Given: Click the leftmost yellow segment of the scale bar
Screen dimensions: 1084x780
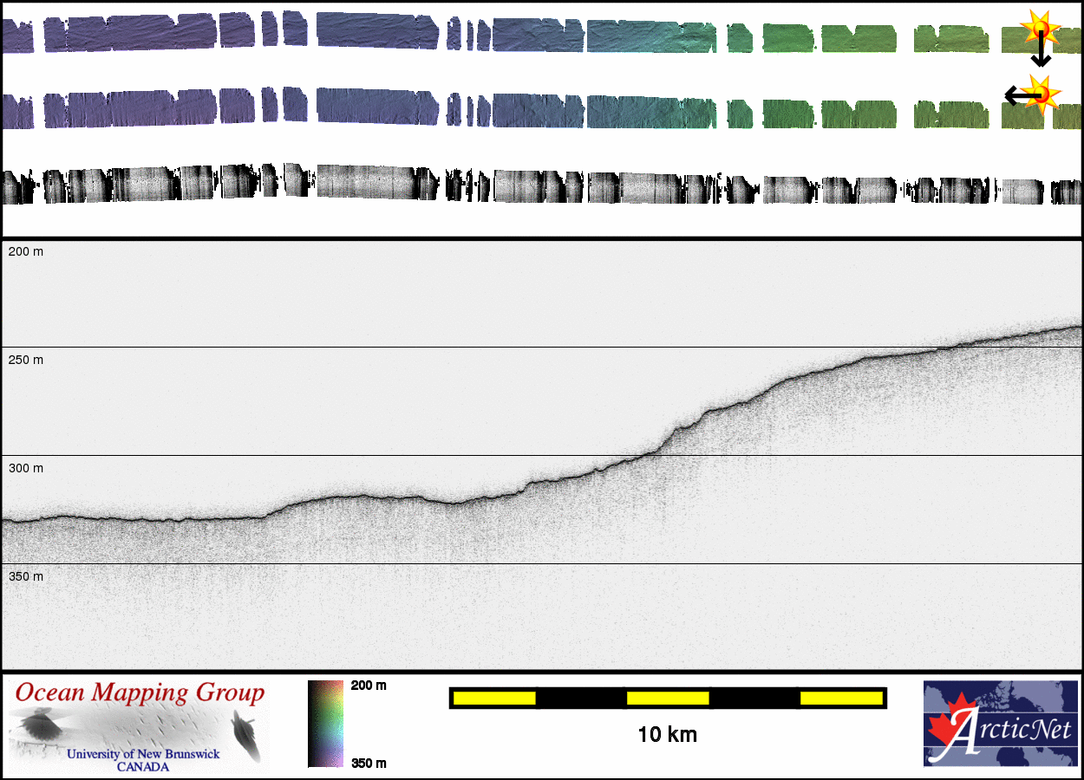Looking at the screenshot, I should (493, 698).
